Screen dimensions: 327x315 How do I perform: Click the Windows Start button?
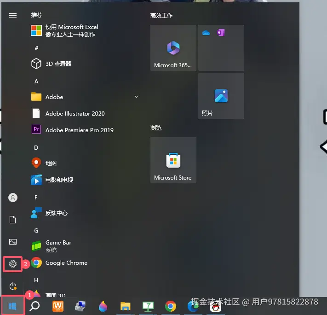[x=12, y=306]
